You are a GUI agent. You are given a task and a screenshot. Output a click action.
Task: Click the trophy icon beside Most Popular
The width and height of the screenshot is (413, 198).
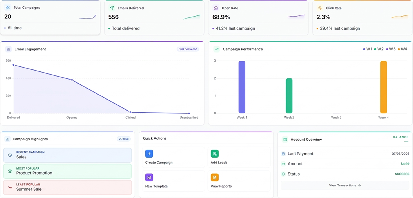(x=10, y=171)
